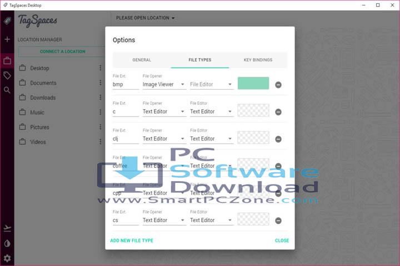400x266 pixels.
Task: Open the bmp File Opener dropdown
Action: 164,84
